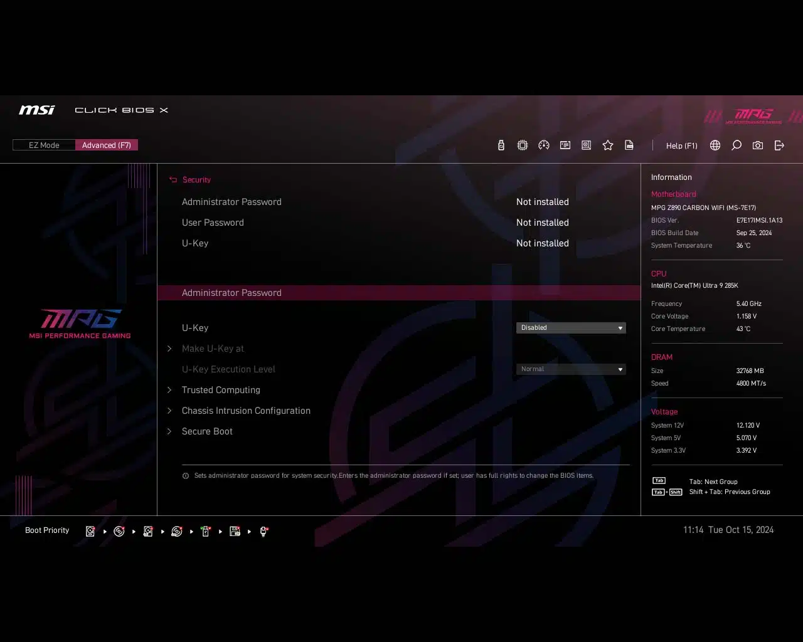Click the System 5V 5.070 V value
803x642 pixels.
tap(747, 438)
